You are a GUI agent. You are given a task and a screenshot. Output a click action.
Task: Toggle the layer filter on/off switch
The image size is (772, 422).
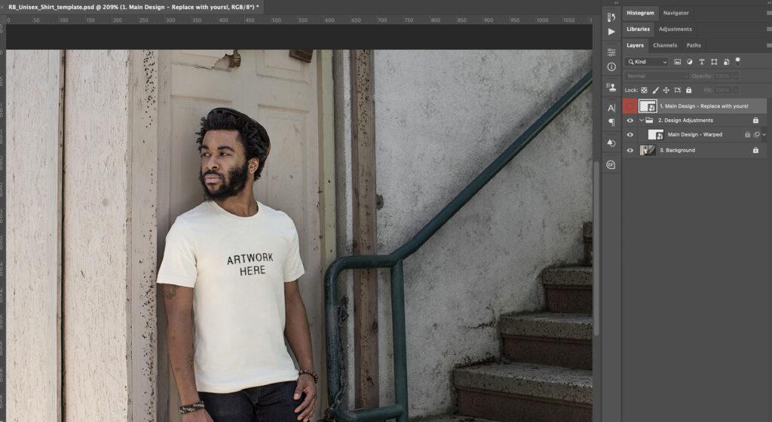point(737,61)
